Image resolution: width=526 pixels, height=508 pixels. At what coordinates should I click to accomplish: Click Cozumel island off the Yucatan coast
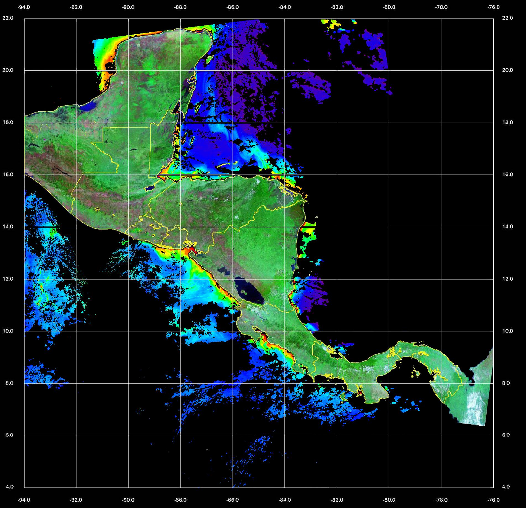[x=209, y=59]
